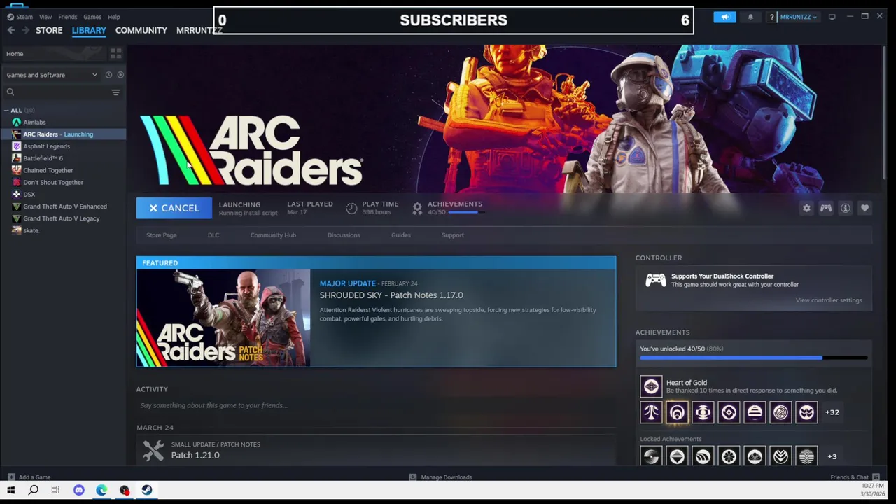This screenshot has width=896, height=504.
Task: Click the activity say something field
Action: (x=376, y=405)
